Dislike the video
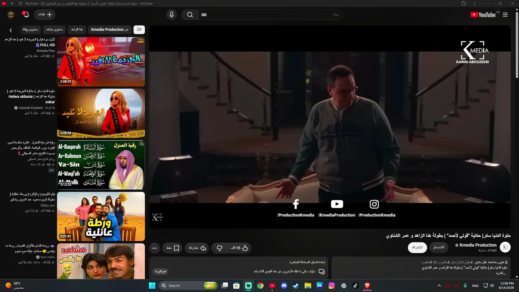This screenshot has height=292, width=519. click(x=219, y=248)
